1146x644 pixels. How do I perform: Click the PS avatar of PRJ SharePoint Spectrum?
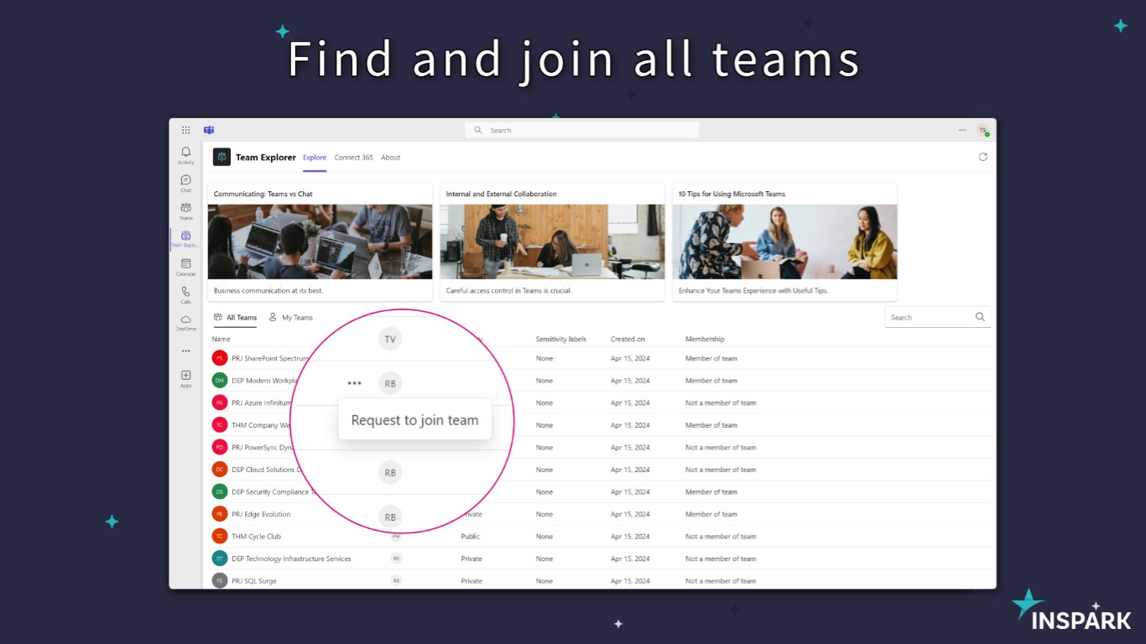pos(220,358)
